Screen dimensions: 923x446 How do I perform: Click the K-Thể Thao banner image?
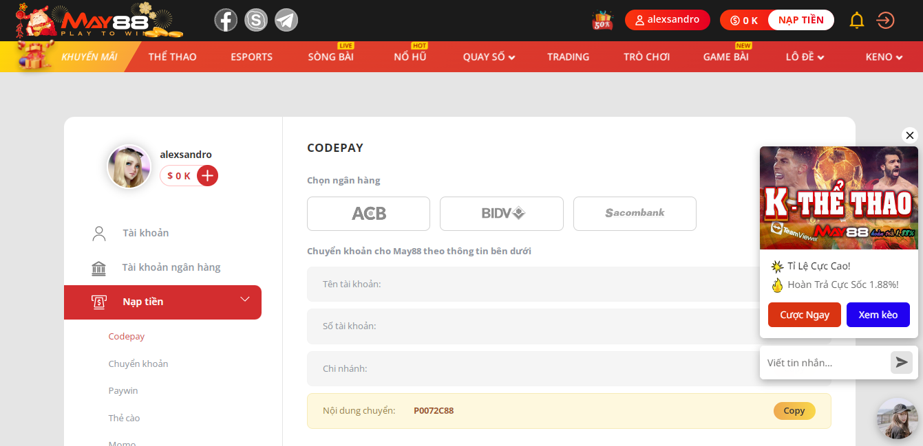pyautogui.click(x=839, y=198)
